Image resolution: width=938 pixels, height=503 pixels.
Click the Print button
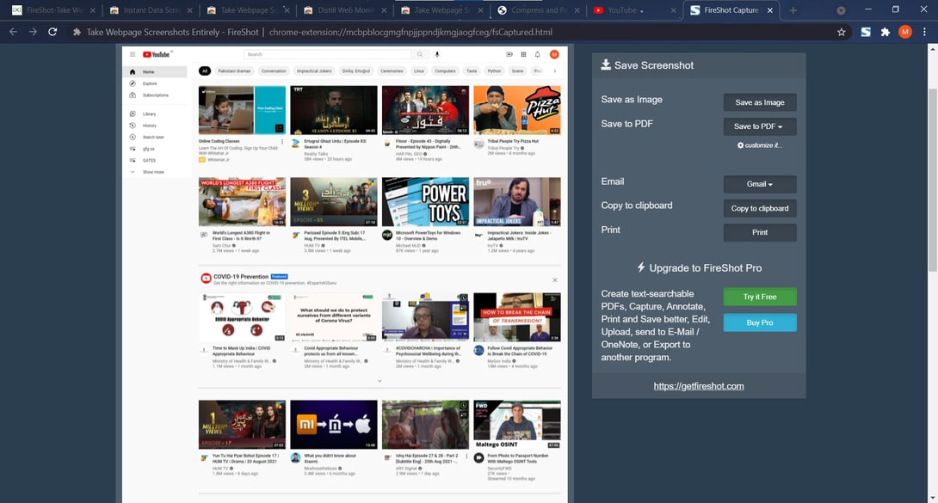(x=760, y=232)
